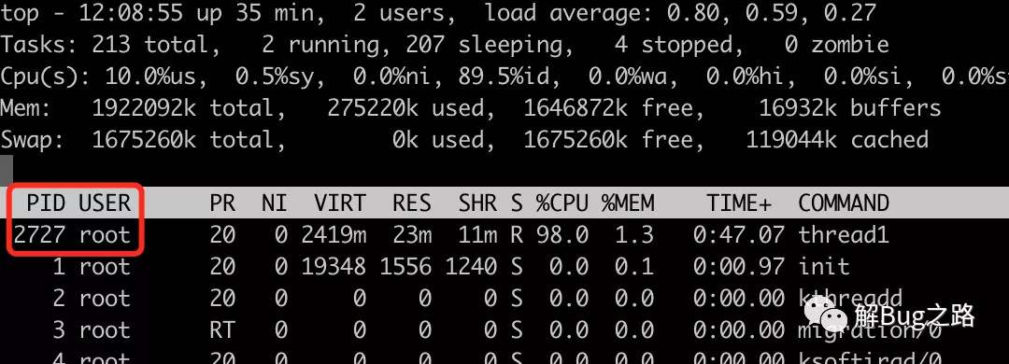The height and width of the screenshot is (364, 1009).
Task: Click the 0:47.07 time value
Action: point(739,235)
